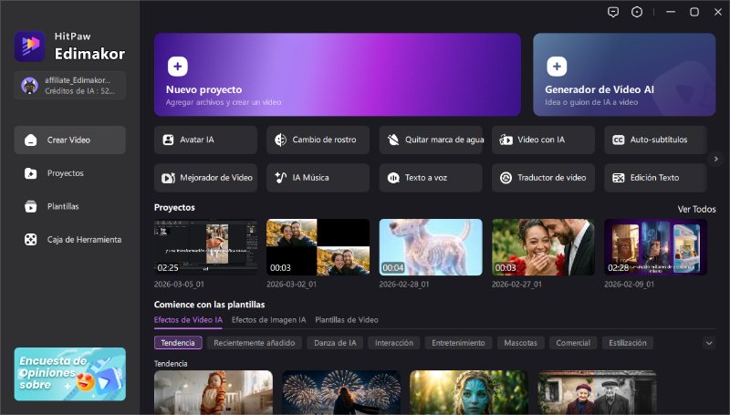Select the Mascotas filter
The height and width of the screenshot is (415, 730).
click(520, 343)
